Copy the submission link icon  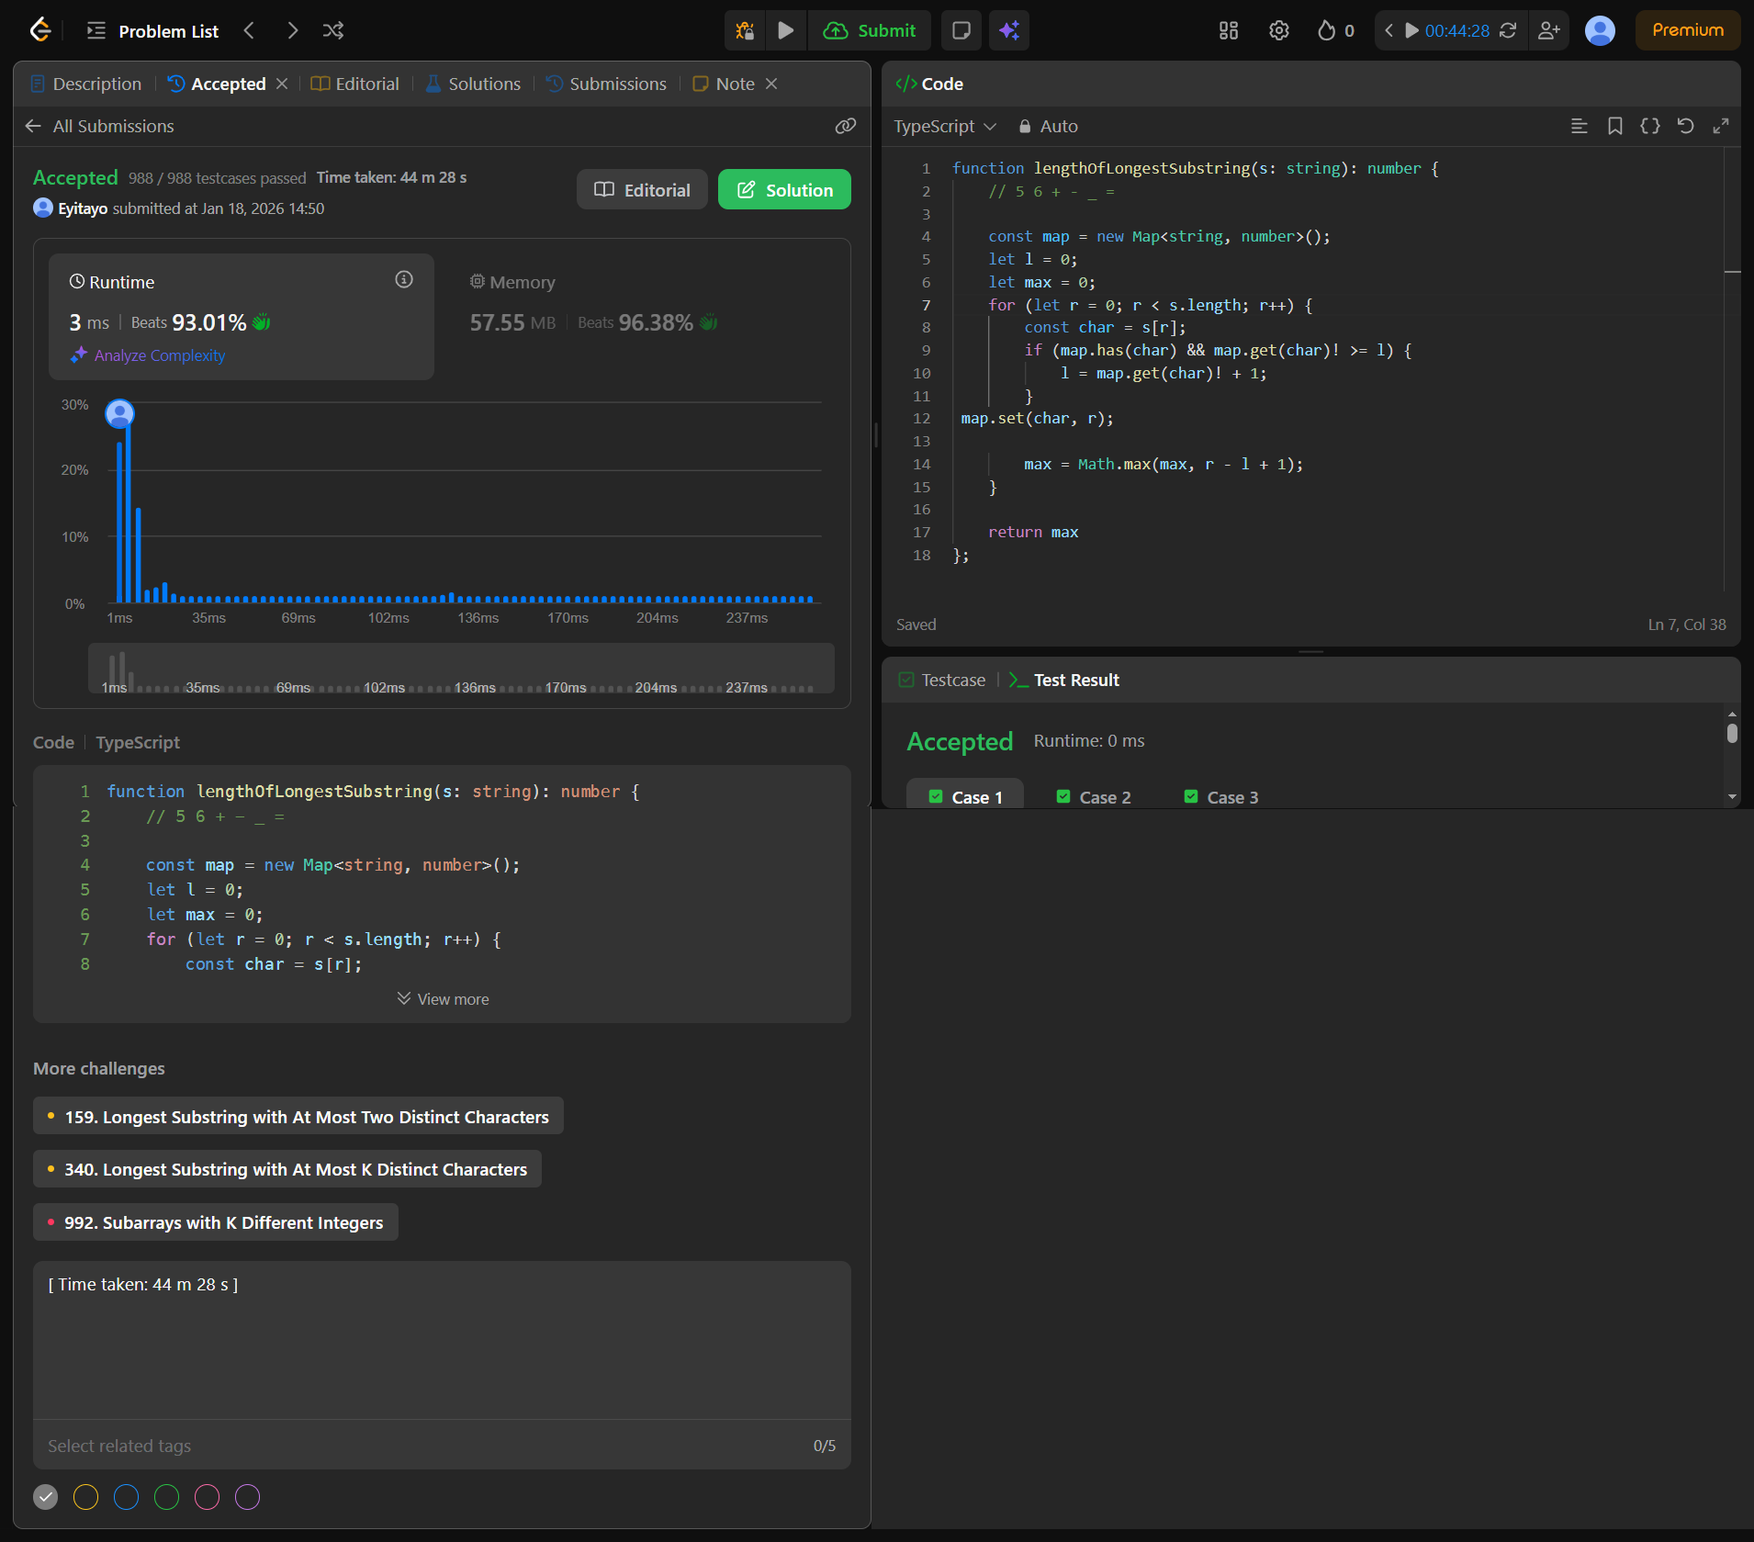tap(845, 126)
